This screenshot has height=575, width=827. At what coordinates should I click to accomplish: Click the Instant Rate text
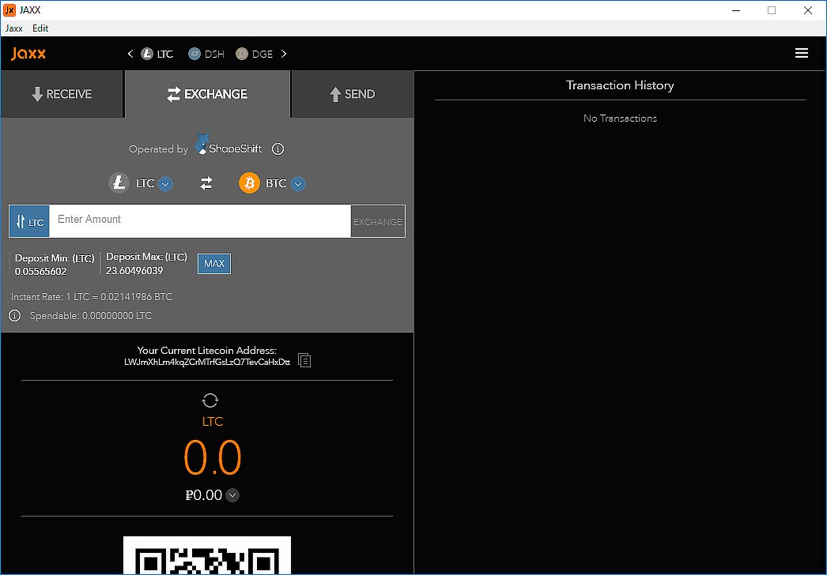click(92, 297)
